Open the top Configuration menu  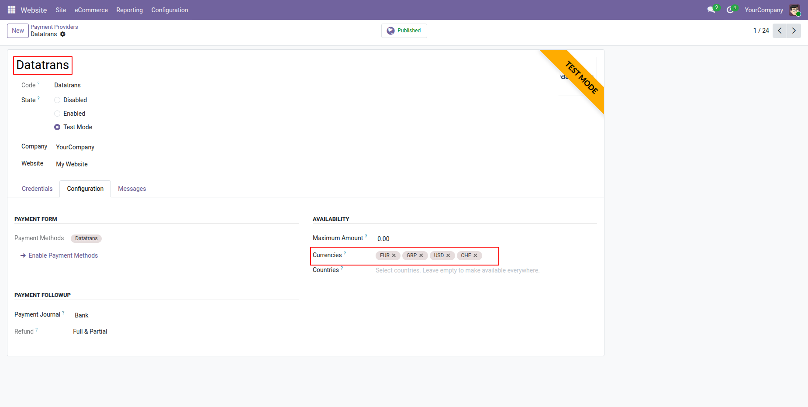169,10
